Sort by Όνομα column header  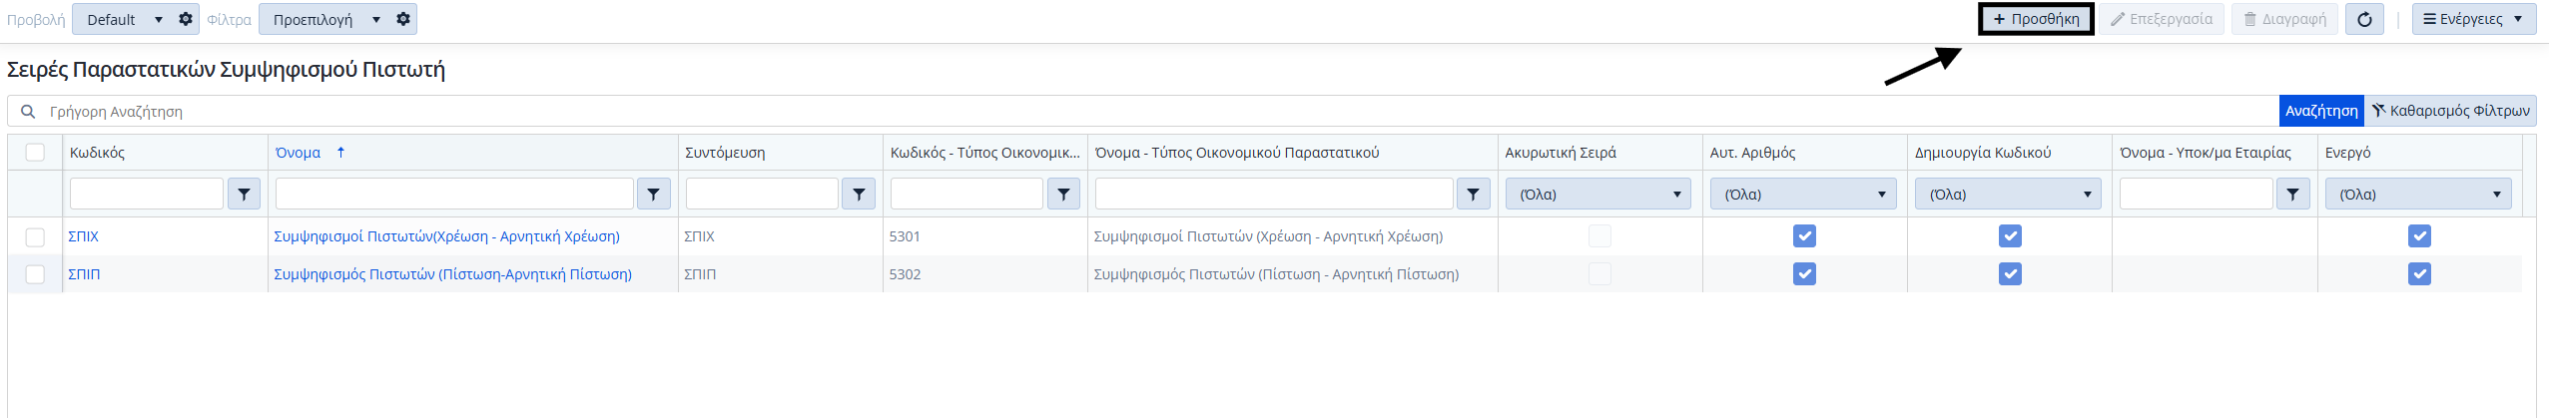(298, 152)
